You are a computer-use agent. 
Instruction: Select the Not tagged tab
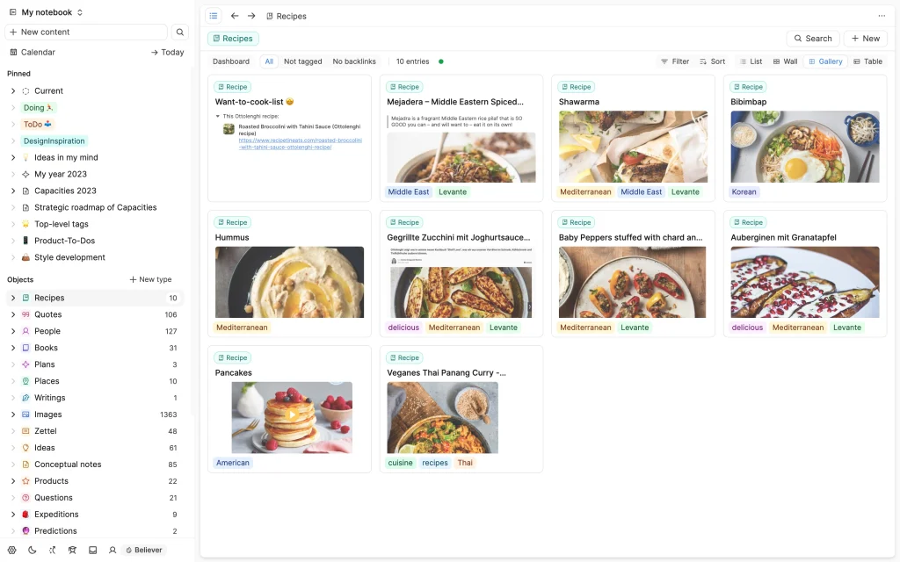click(x=302, y=61)
